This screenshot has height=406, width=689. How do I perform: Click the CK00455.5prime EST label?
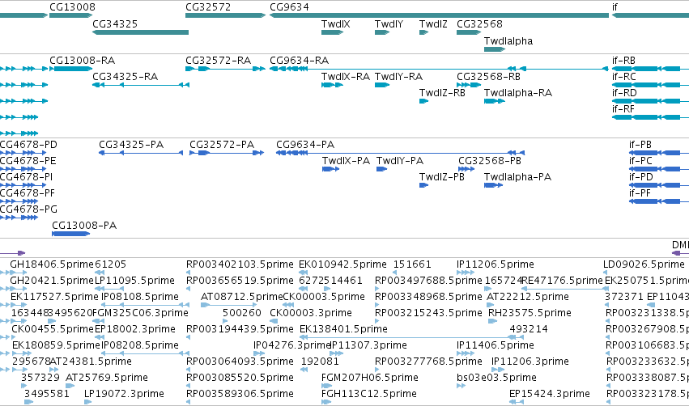[53, 329]
